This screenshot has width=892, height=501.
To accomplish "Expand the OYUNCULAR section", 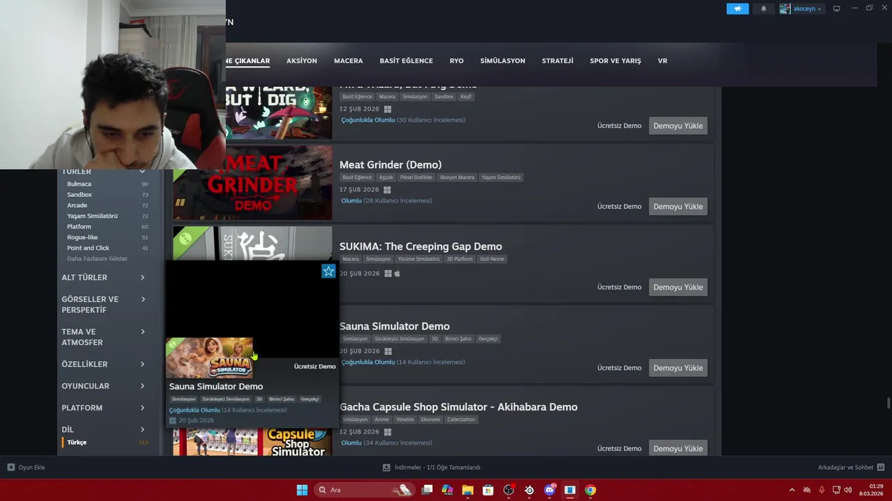I will [x=103, y=386].
